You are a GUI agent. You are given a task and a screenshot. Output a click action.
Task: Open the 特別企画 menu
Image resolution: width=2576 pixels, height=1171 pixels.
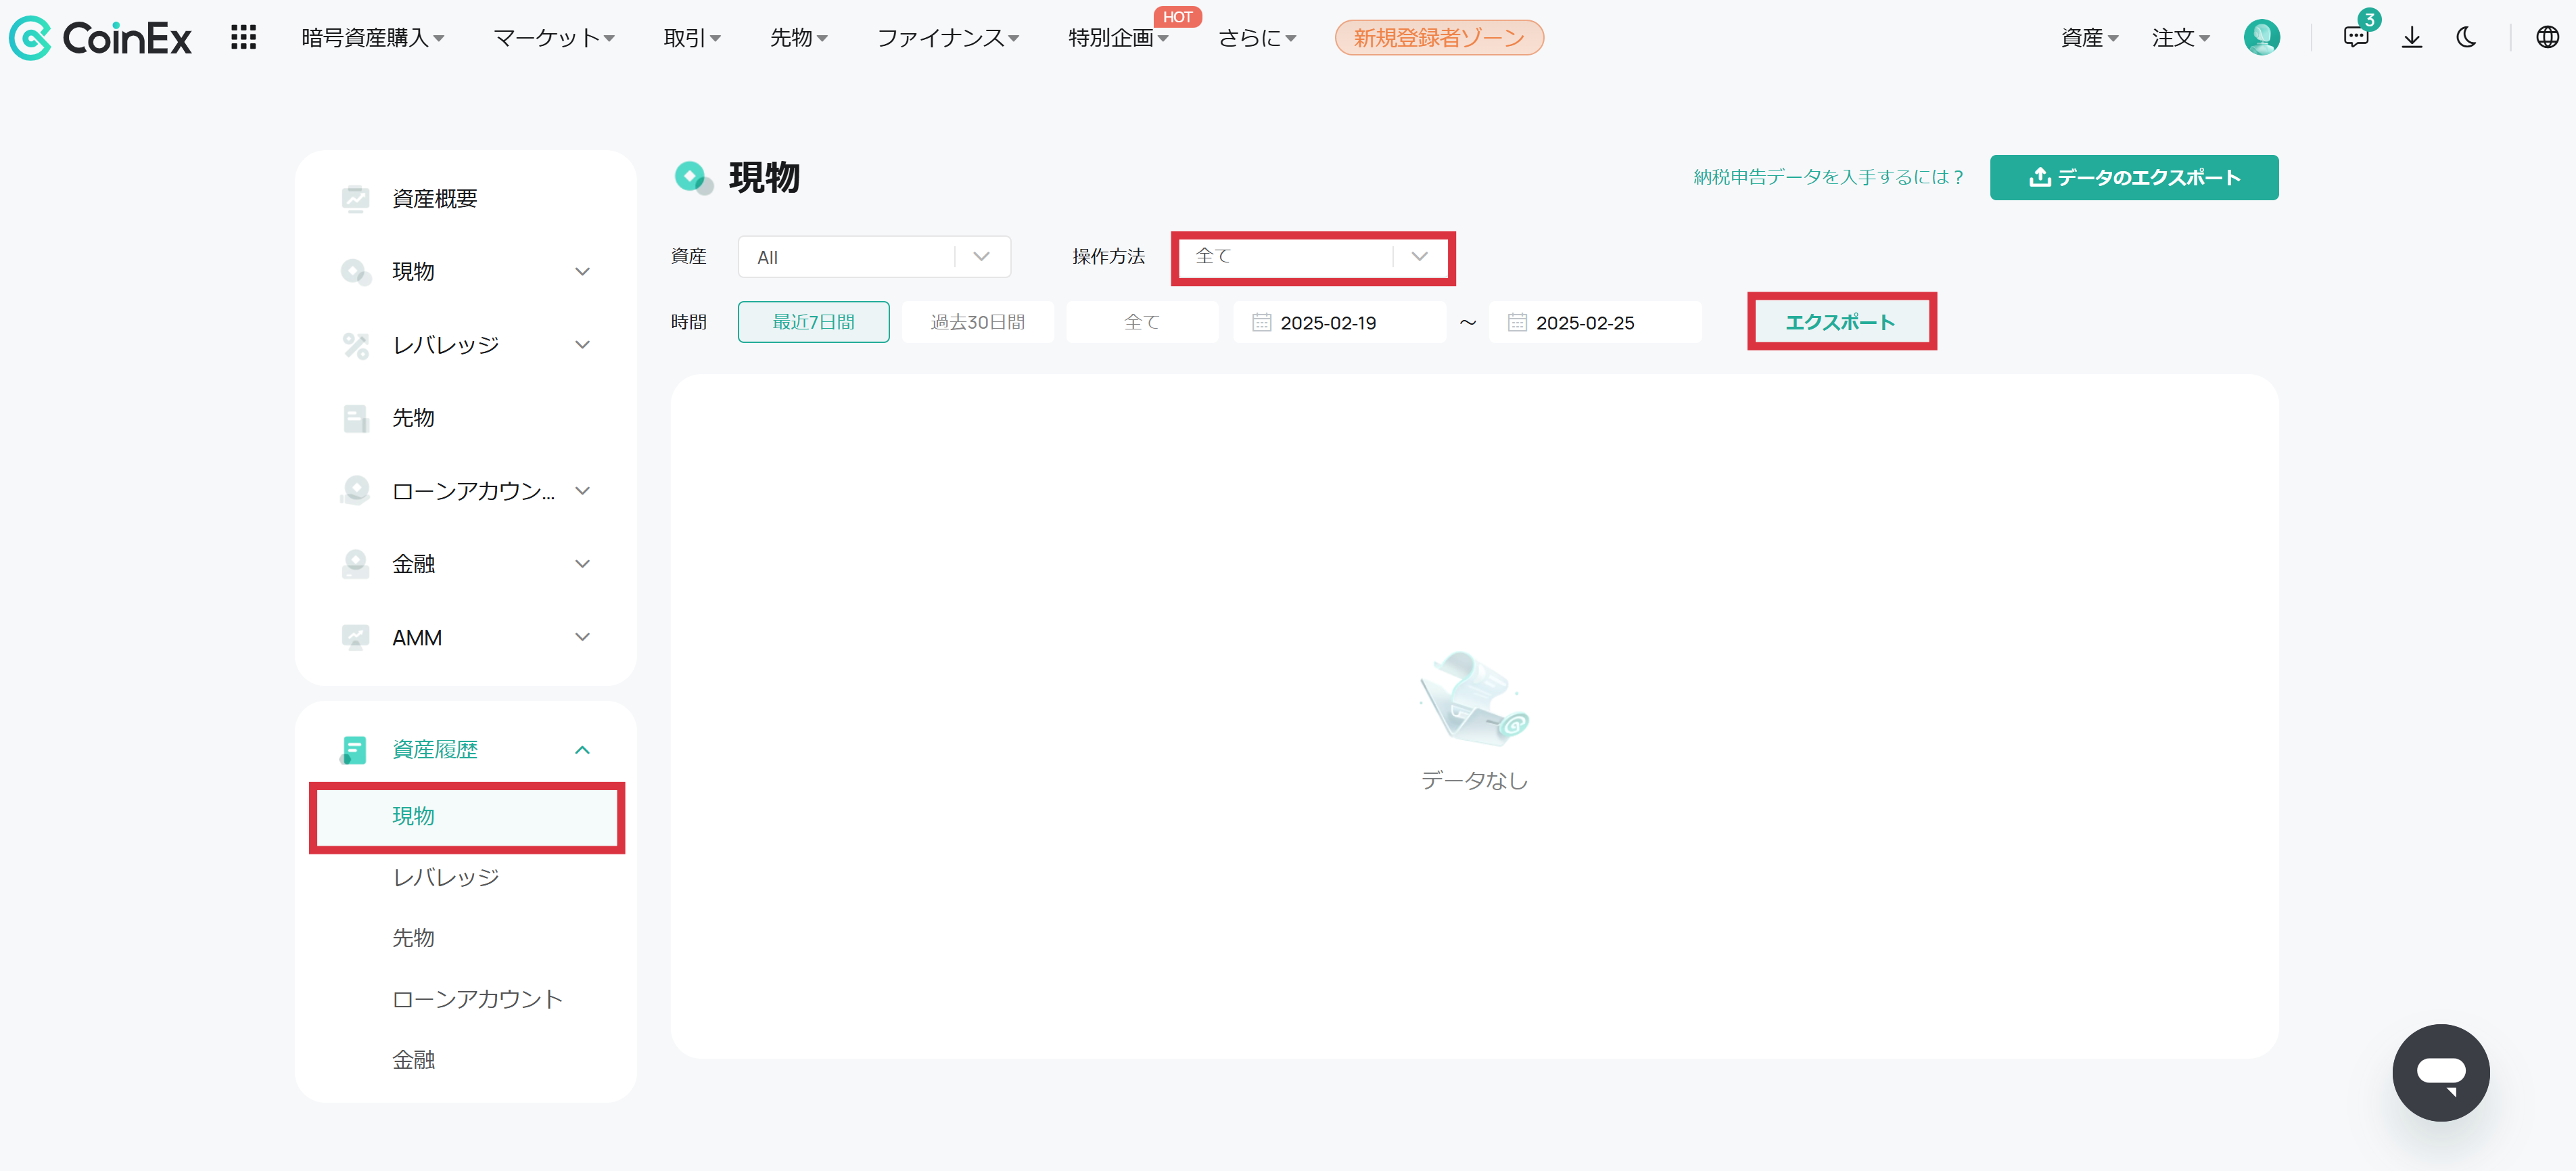[1118, 38]
